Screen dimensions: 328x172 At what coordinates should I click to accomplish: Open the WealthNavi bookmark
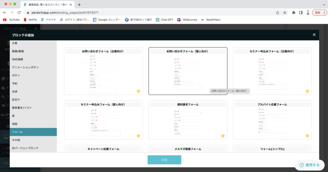tap(211, 20)
